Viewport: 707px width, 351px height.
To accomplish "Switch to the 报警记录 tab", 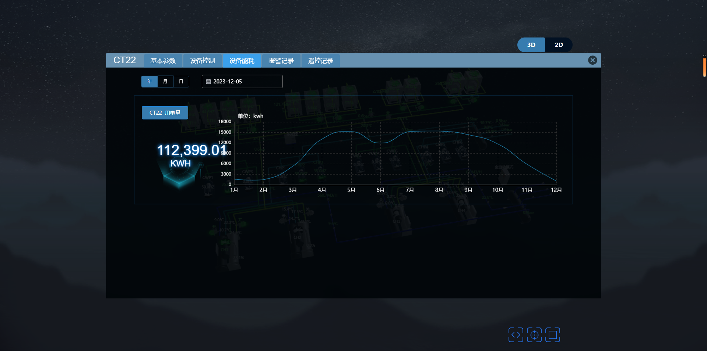I will click(x=281, y=61).
